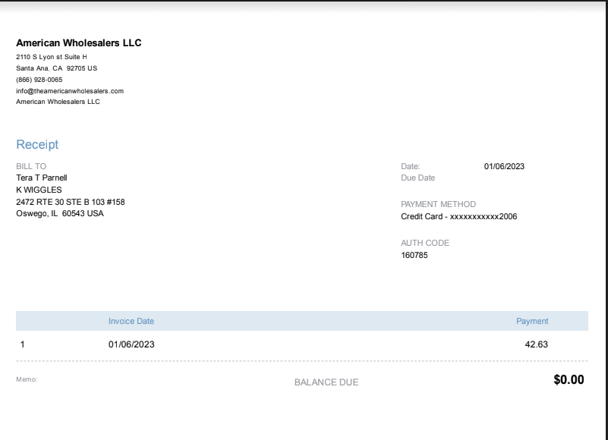Click the payment amount 42.63
The height and width of the screenshot is (440, 608).
tap(536, 344)
